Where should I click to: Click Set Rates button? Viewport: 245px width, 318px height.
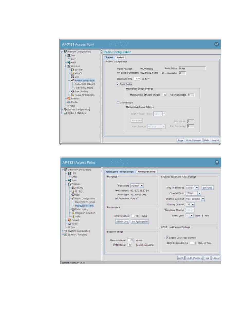point(208,188)
